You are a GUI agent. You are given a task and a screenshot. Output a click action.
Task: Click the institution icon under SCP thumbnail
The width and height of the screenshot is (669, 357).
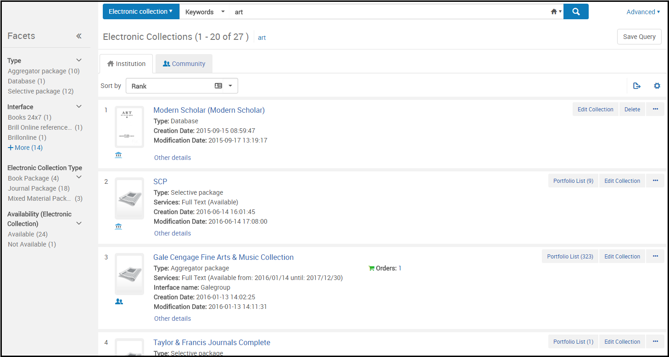(x=118, y=226)
